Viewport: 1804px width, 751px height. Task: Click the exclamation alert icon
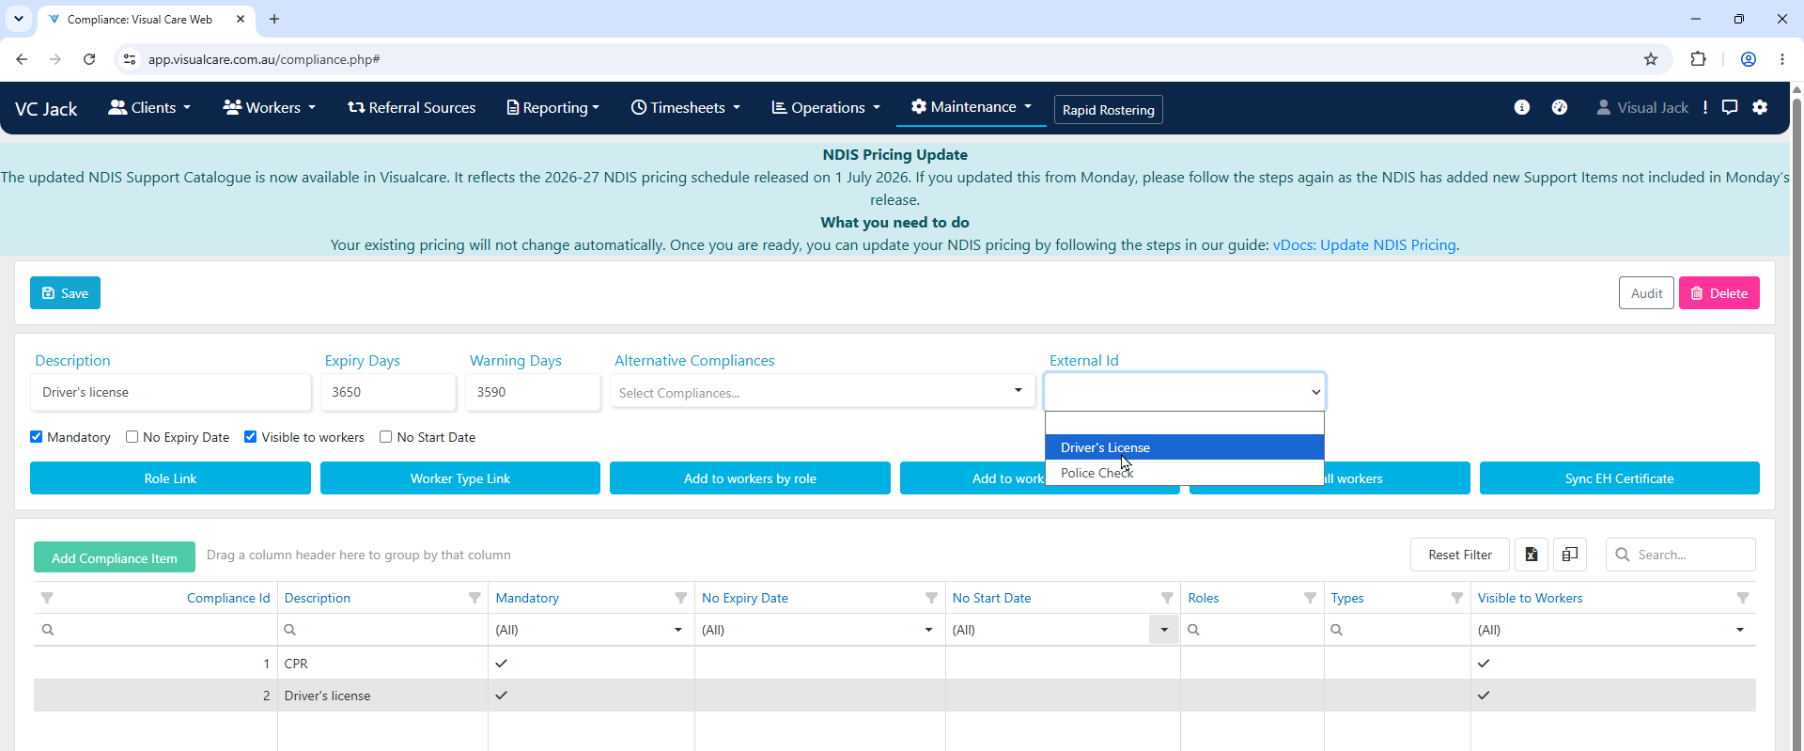(x=1705, y=107)
